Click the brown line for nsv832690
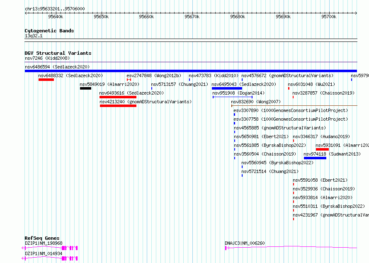 tap(294, 106)
